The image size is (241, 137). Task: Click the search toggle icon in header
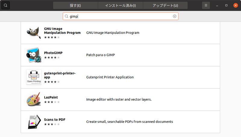[5, 5]
